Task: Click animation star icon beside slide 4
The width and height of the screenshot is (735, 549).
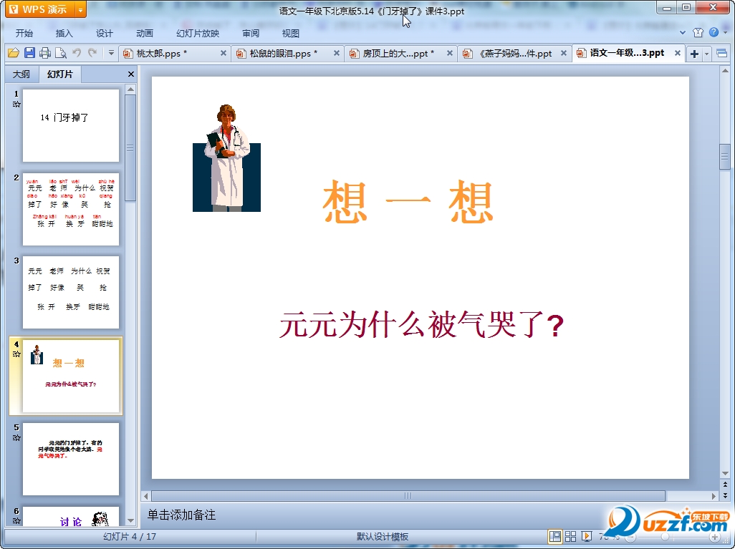Action: click(16, 354)
